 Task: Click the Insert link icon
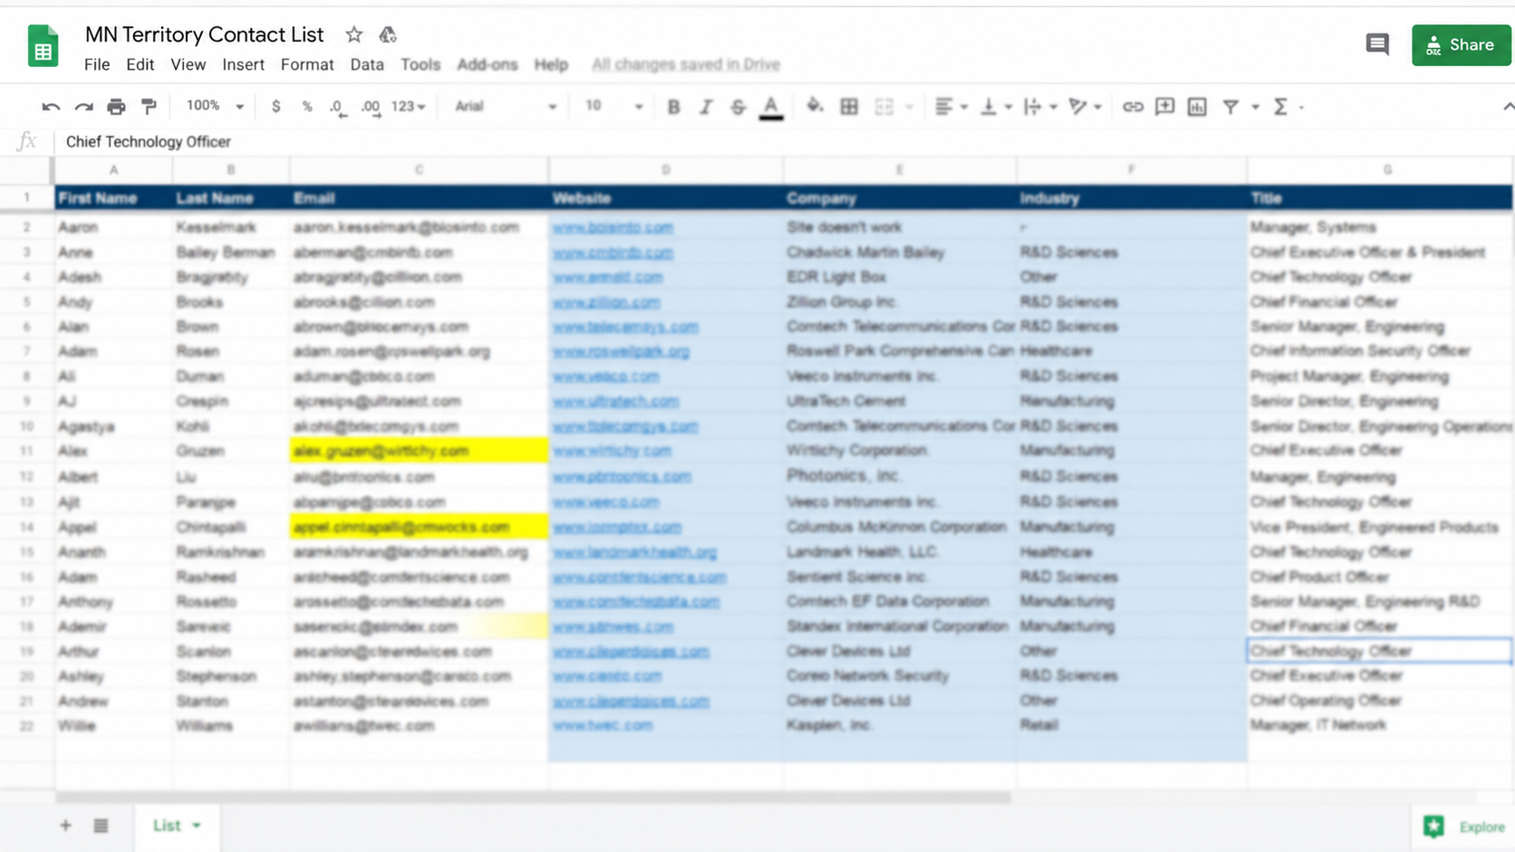pos(1133,107)
